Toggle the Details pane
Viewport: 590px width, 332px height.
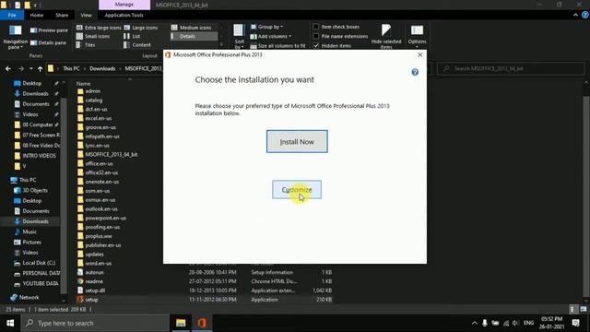[48, 43]
